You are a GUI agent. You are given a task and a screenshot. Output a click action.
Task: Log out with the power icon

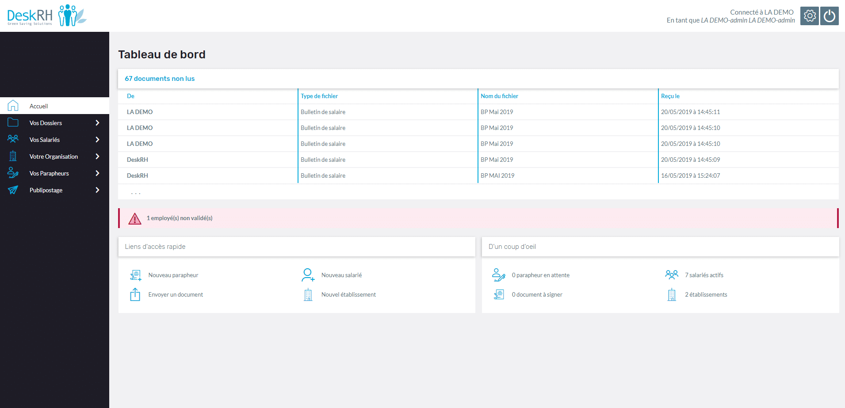pyautogui.click(x=830, y=16)
